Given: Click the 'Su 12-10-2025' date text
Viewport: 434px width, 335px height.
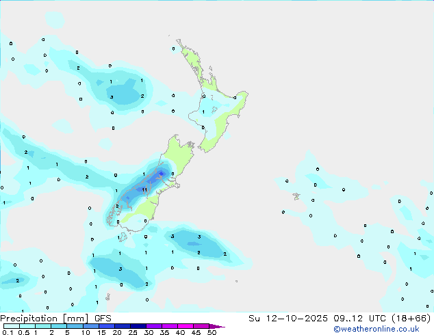Looking at the screenshot, I should [288, 319].
